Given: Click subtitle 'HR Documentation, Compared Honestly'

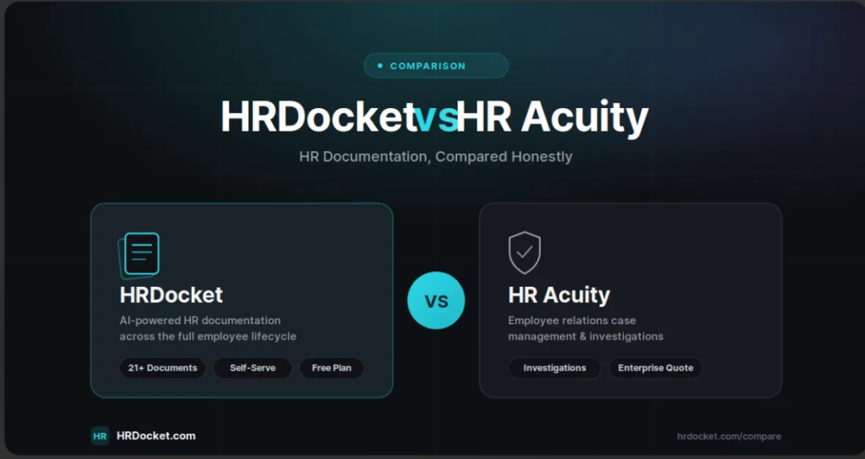Looking at the screenshot, I should [x=436, y=156].
